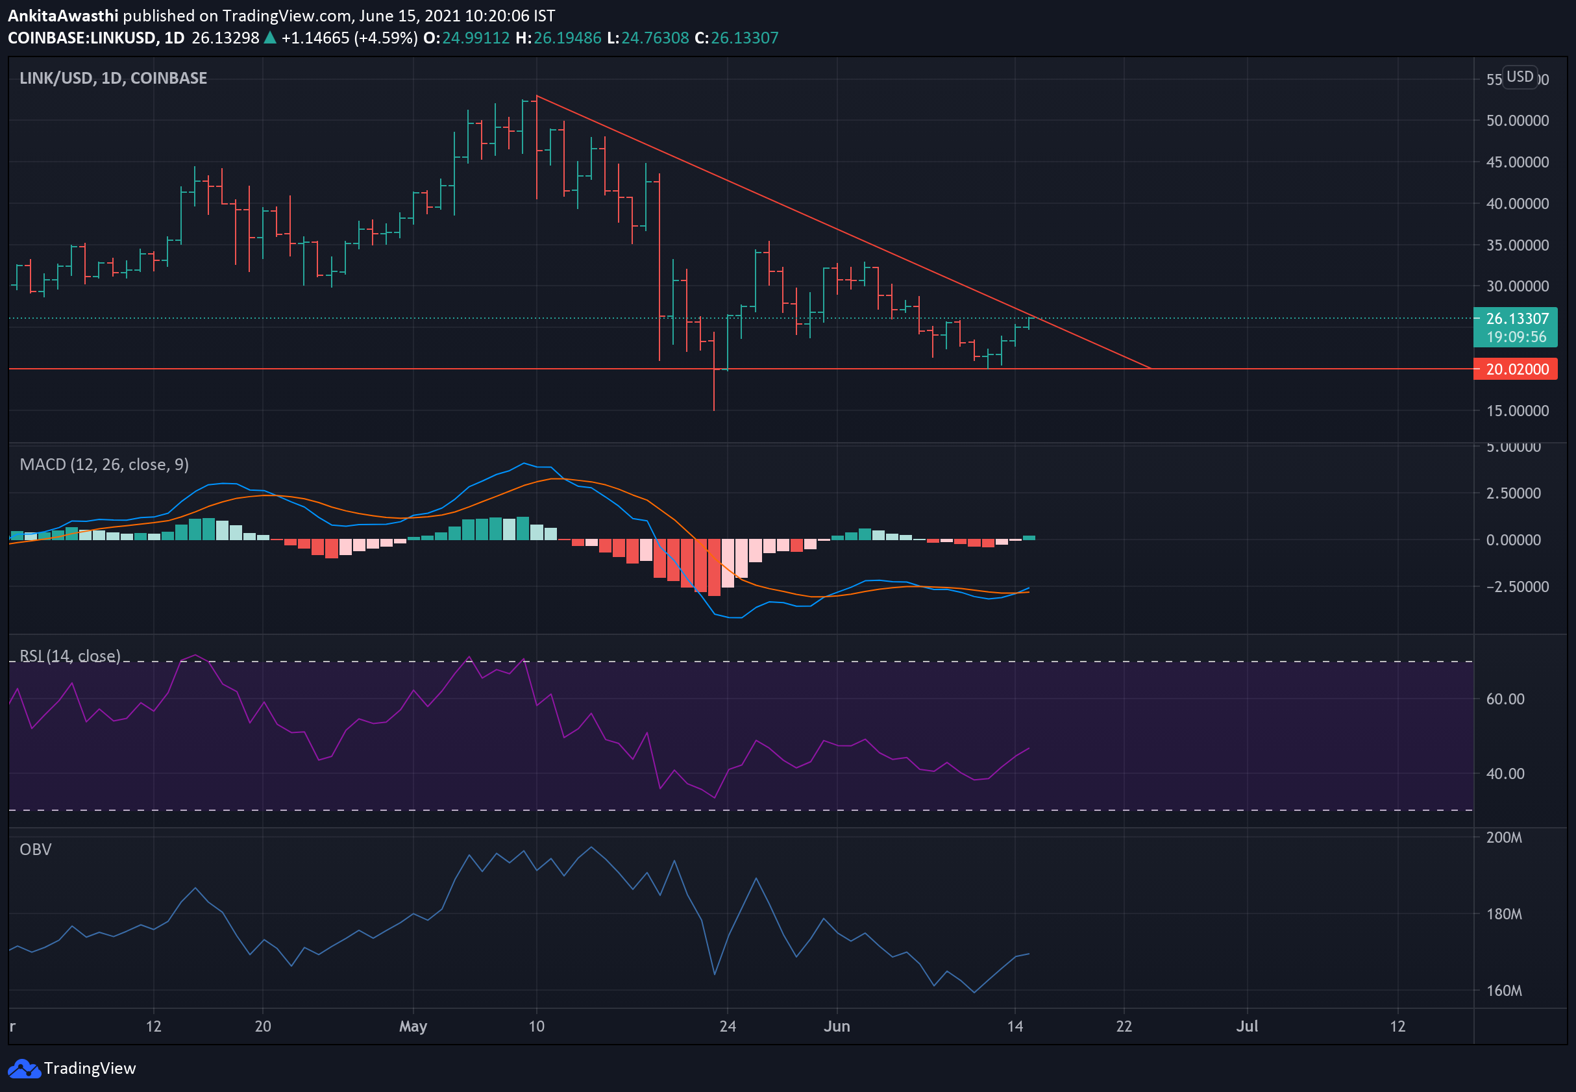Viewport: 1576px width, 1092px height.
Task: Click the close value C:26.13307
Action: [x=736, y=38]
